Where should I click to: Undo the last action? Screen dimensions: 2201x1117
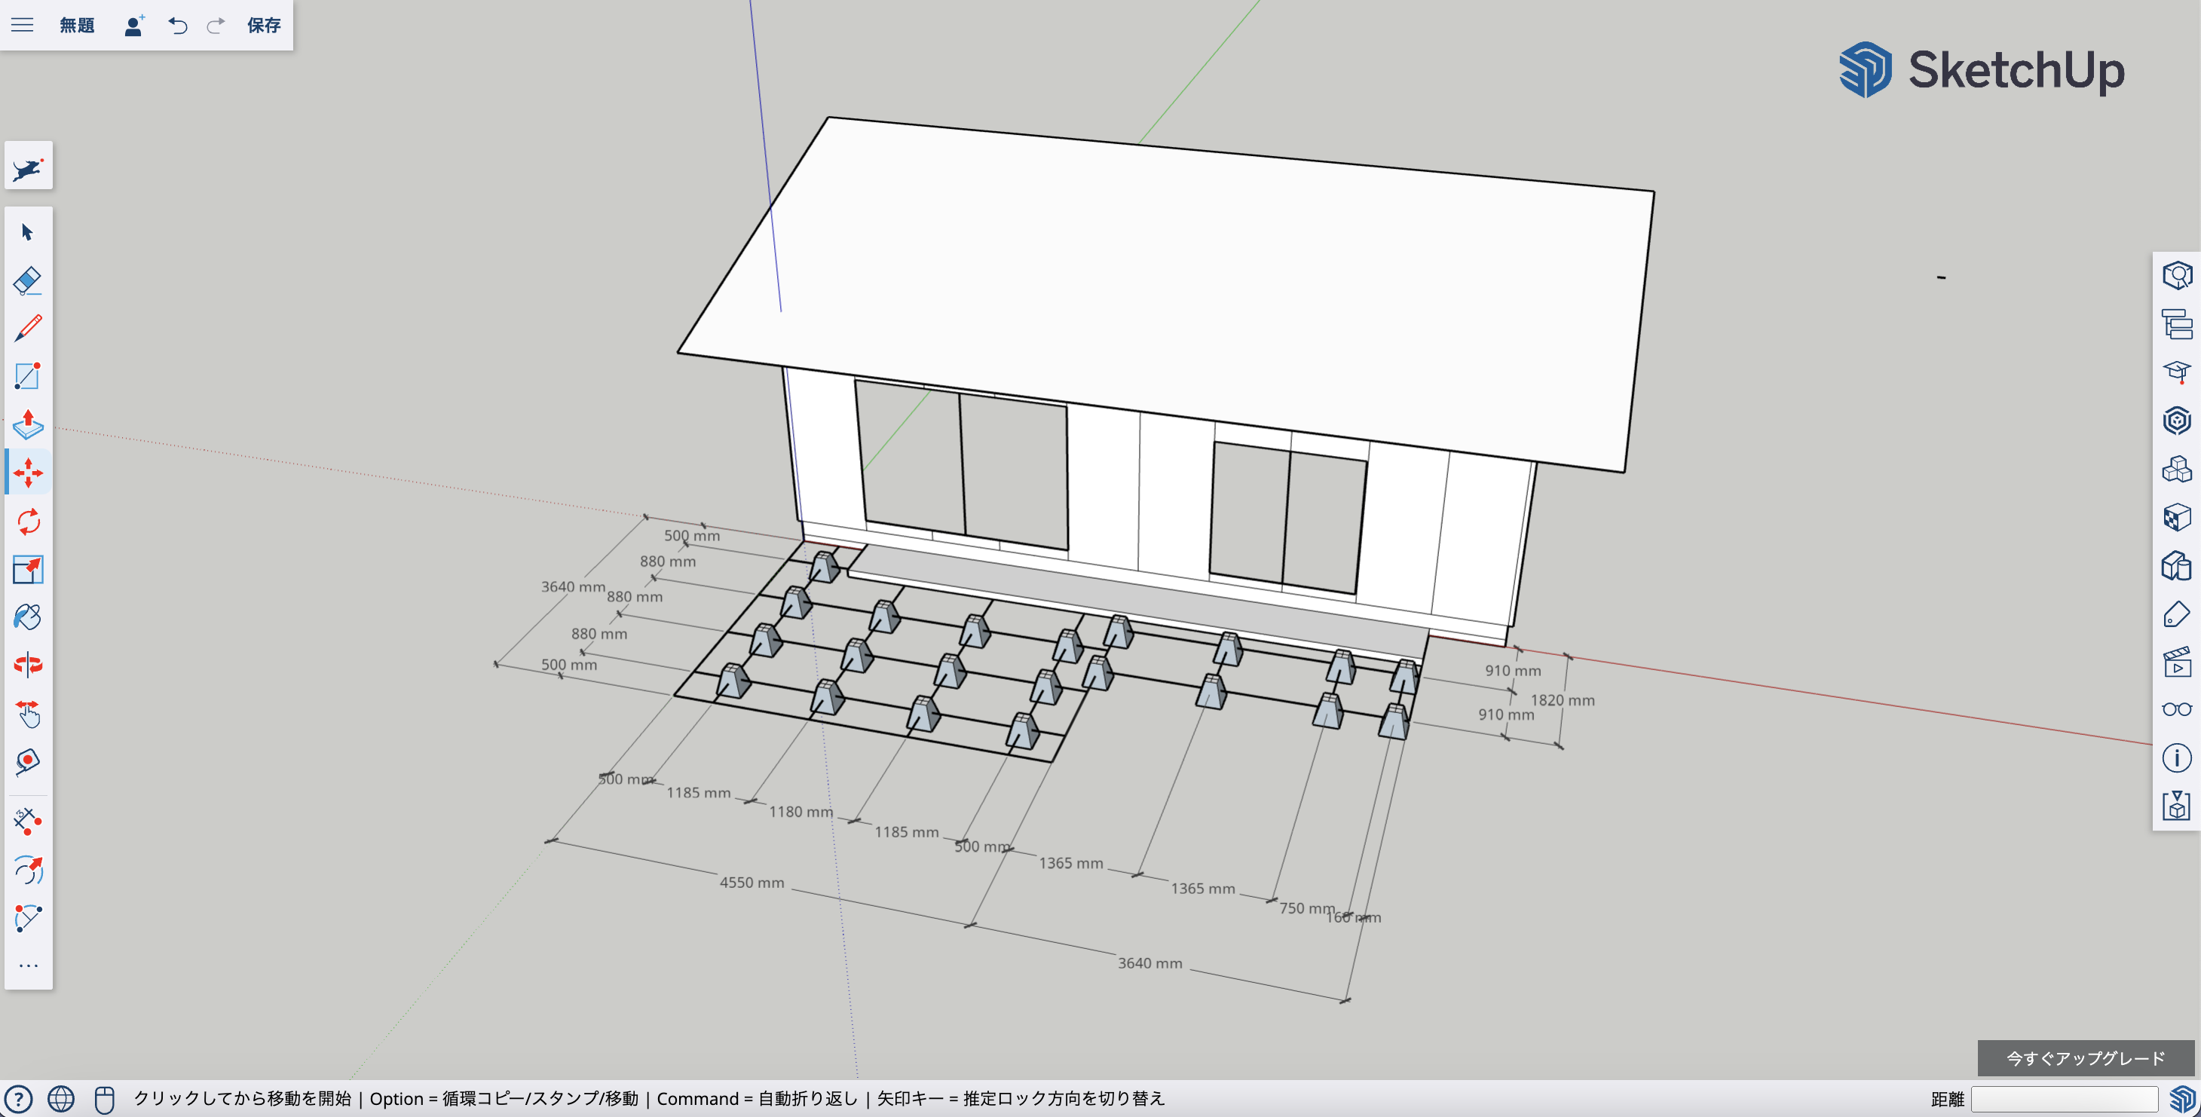pos(178,26)
